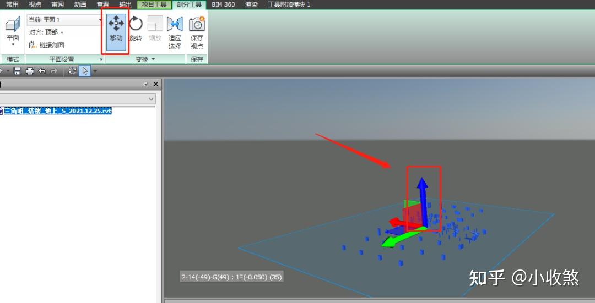Image resolution: width=595 pixels, height=303 pixels.
Task: Switch to the 输出 ribbon tab
Action: (125, 4)
